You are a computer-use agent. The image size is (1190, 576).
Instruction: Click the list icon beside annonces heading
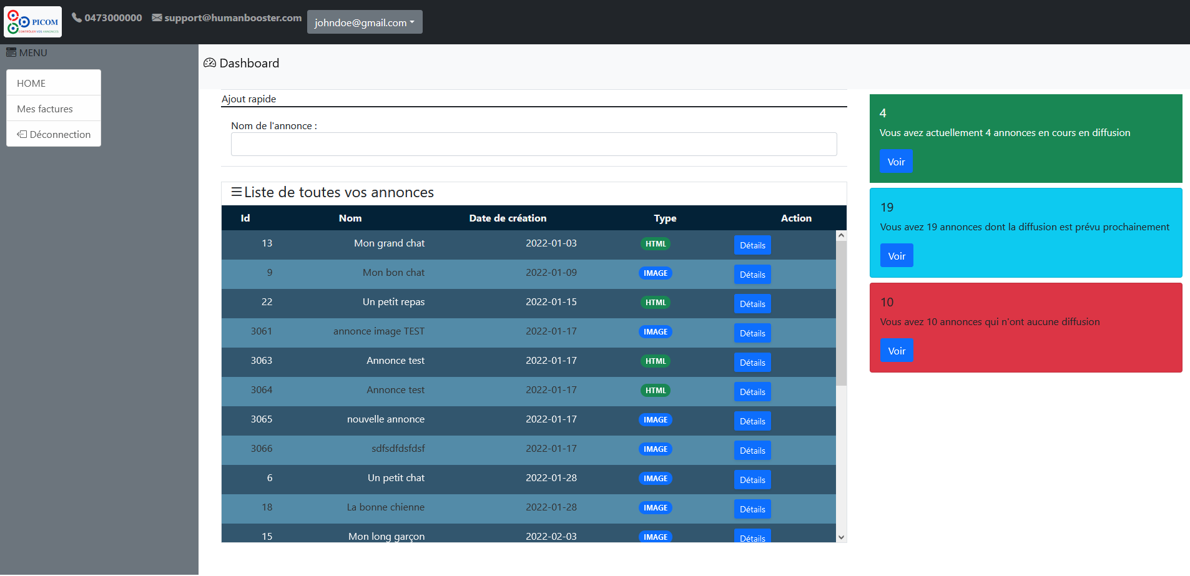[237, 192]
